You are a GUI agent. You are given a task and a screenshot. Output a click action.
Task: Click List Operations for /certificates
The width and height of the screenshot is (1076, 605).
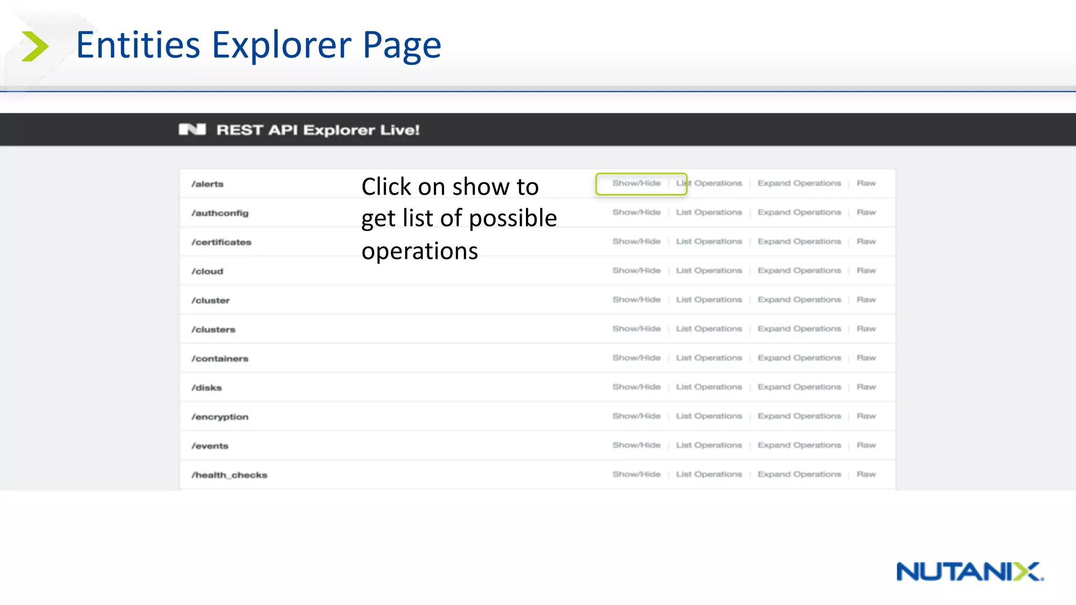pyautogui.click(x=708, y=241)
